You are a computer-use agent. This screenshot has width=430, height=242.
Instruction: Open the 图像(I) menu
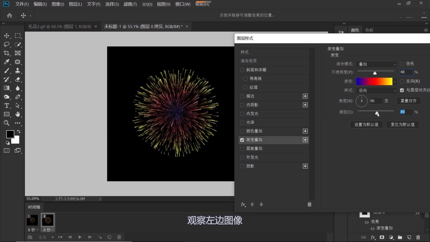(58, 4)
